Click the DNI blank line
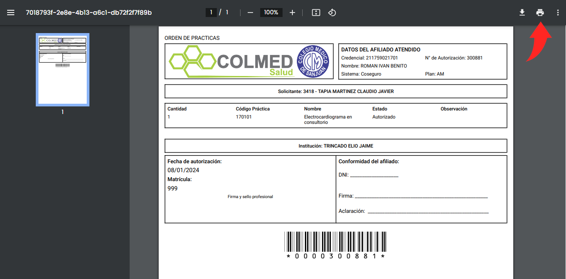The height and width of the screenshot is (279, 566). [x=374, y=176]
